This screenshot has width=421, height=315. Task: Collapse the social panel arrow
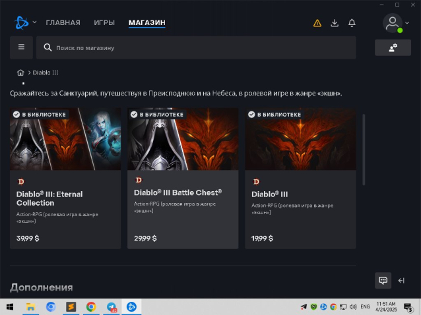401,281
